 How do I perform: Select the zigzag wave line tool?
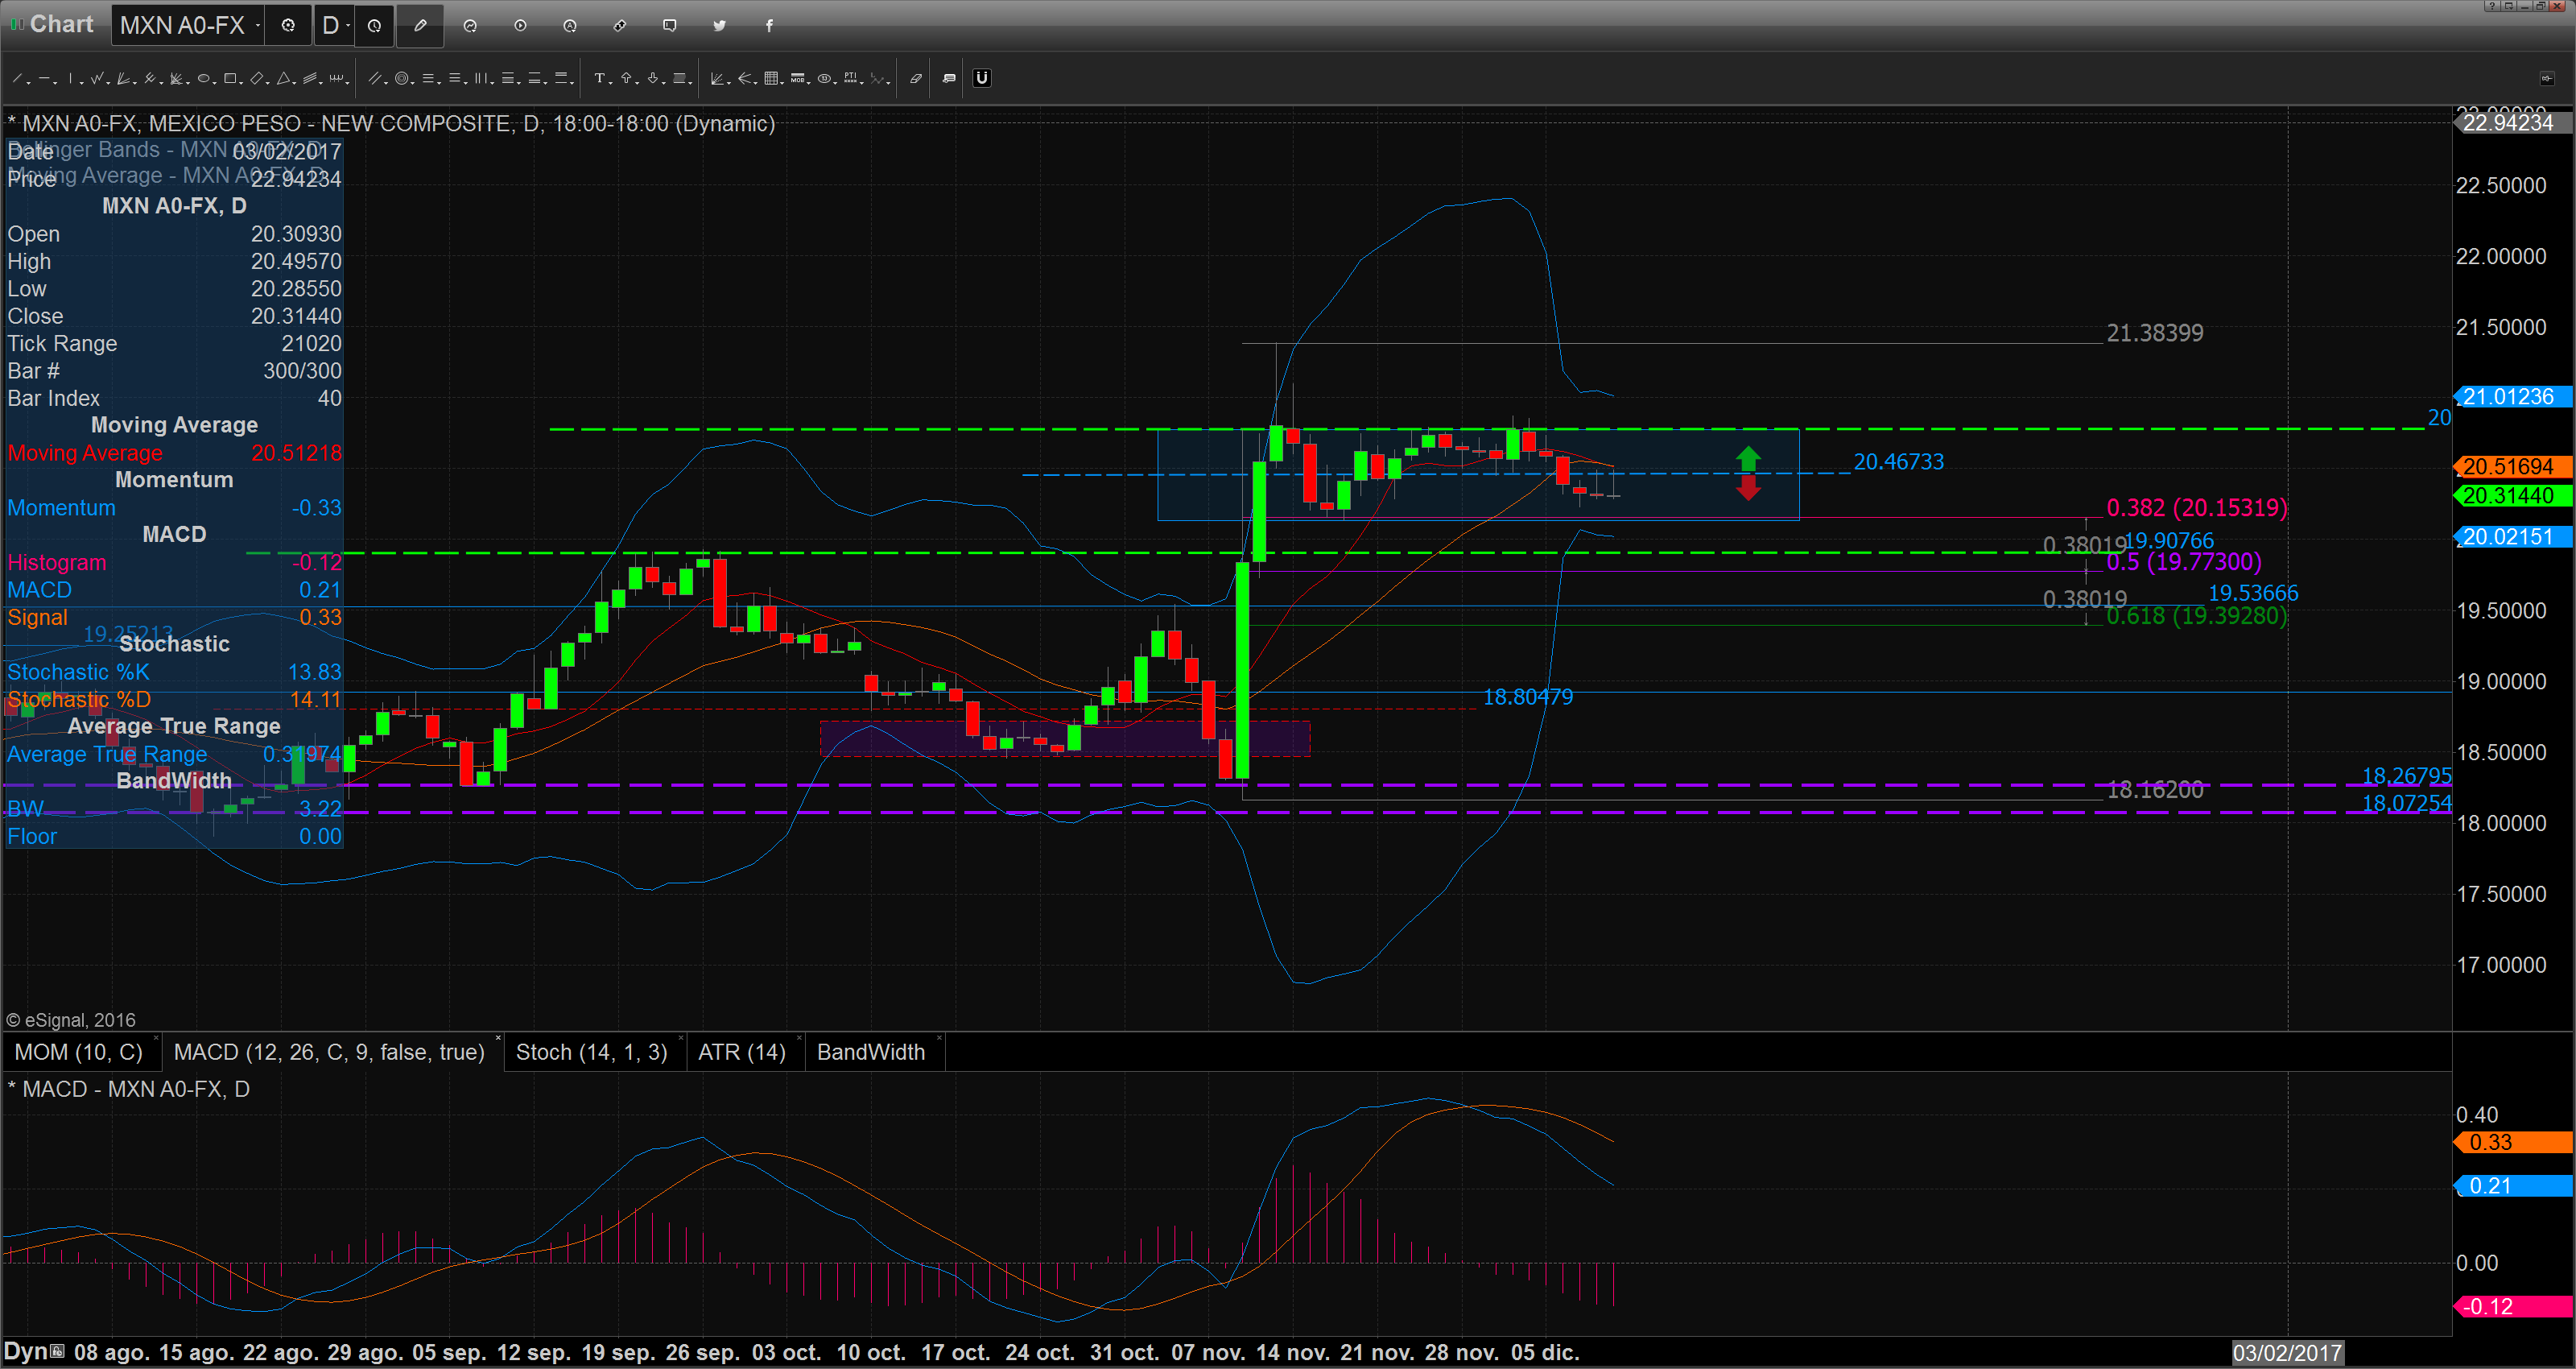click(x=97, y=78)
